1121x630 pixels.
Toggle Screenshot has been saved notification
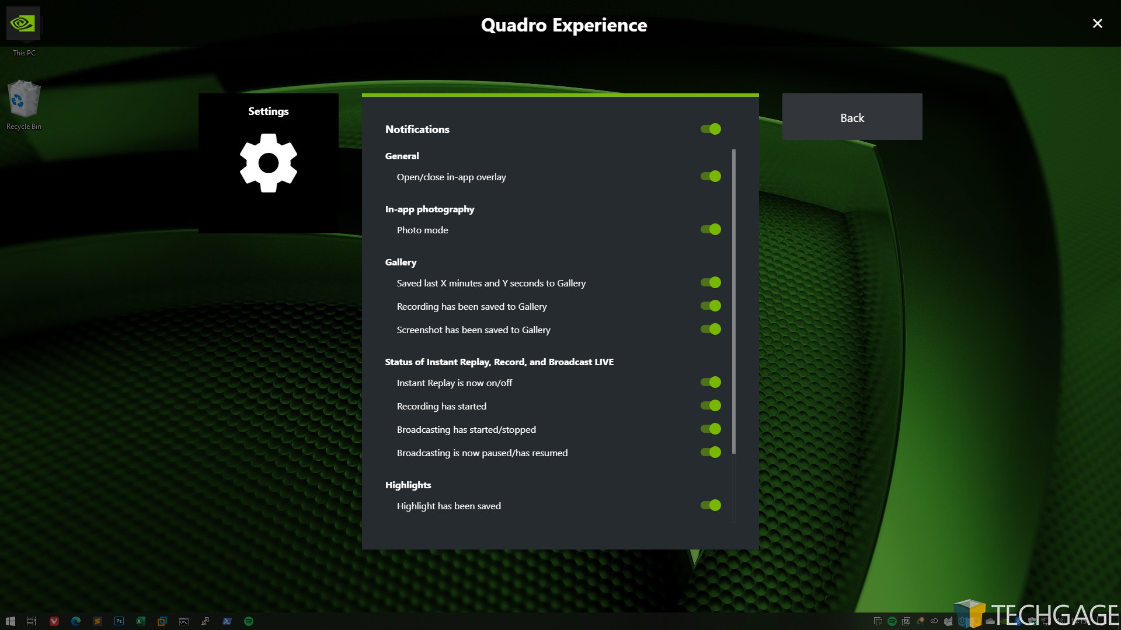coord(711,329)
